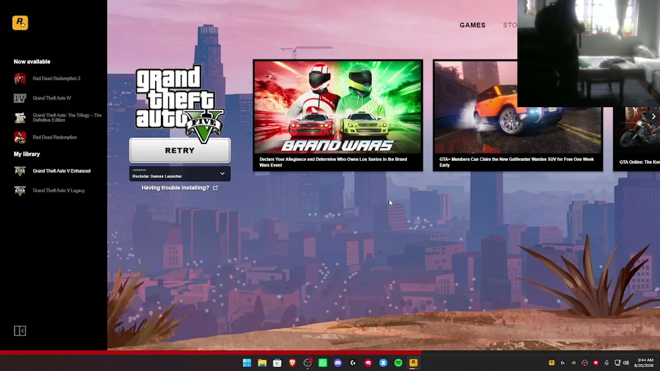Launch Spotify from the taskbar
The image size is (660, 371).
tap(398, 363)
